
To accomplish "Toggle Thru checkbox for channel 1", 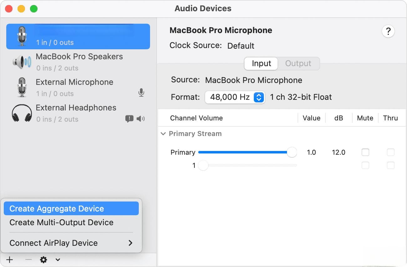I will coord(391,165).
